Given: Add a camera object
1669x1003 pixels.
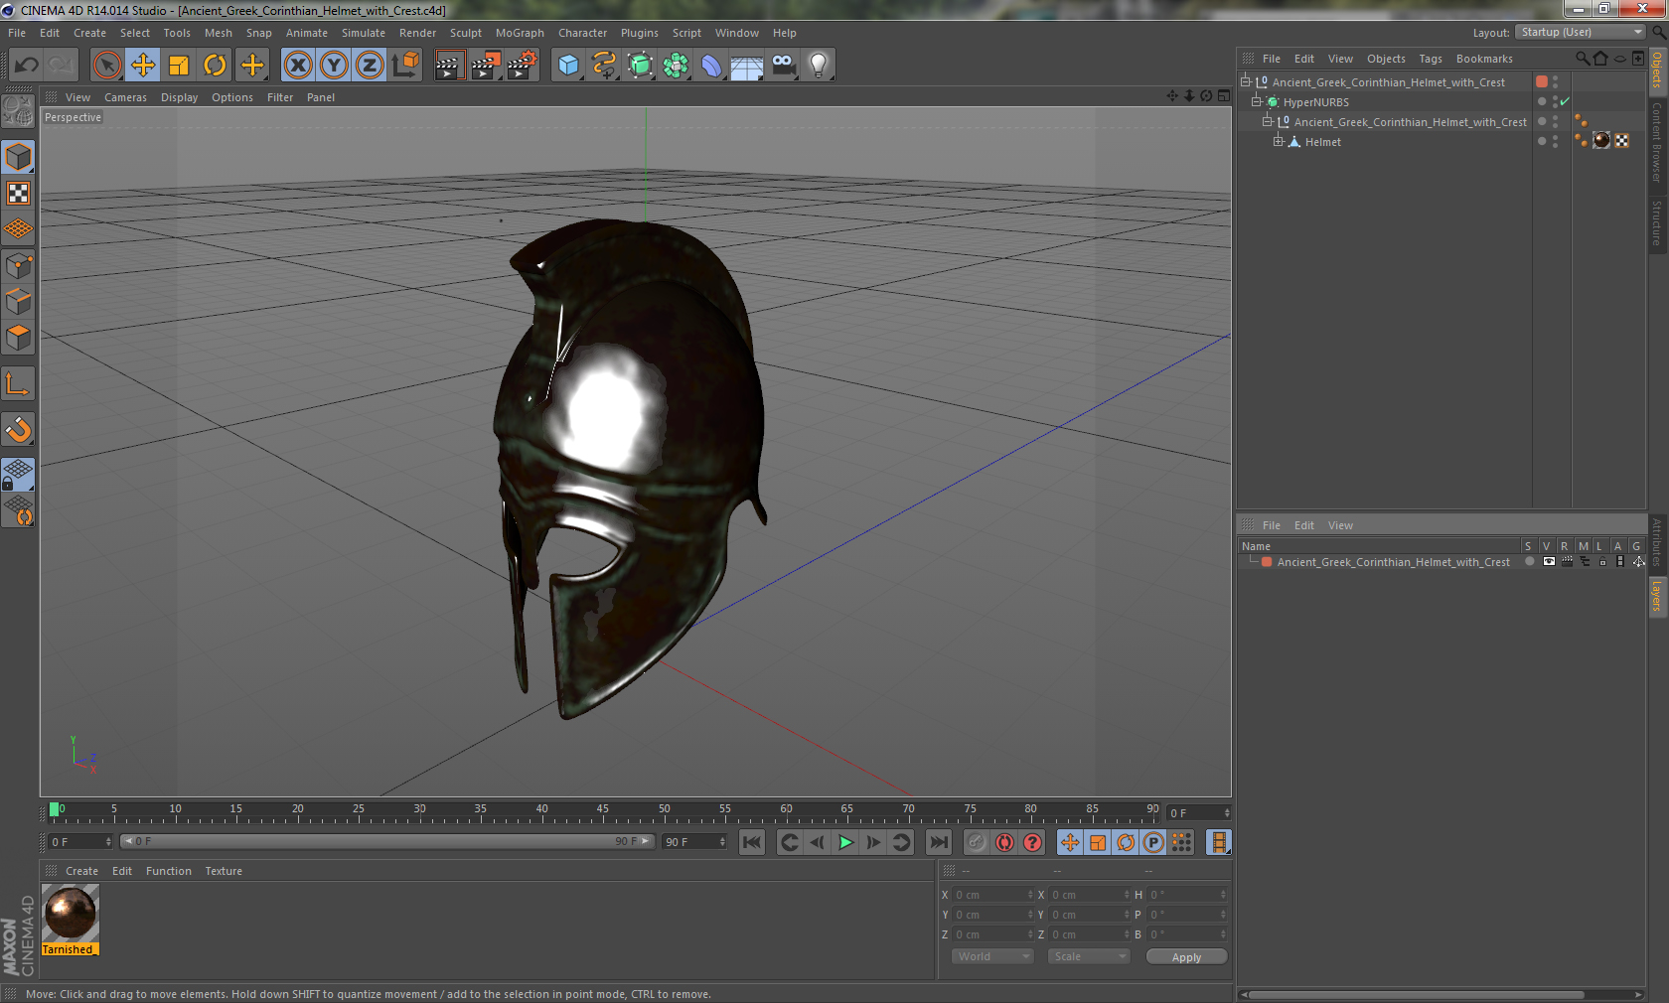Looking at the screenshot, I should 784,66.
